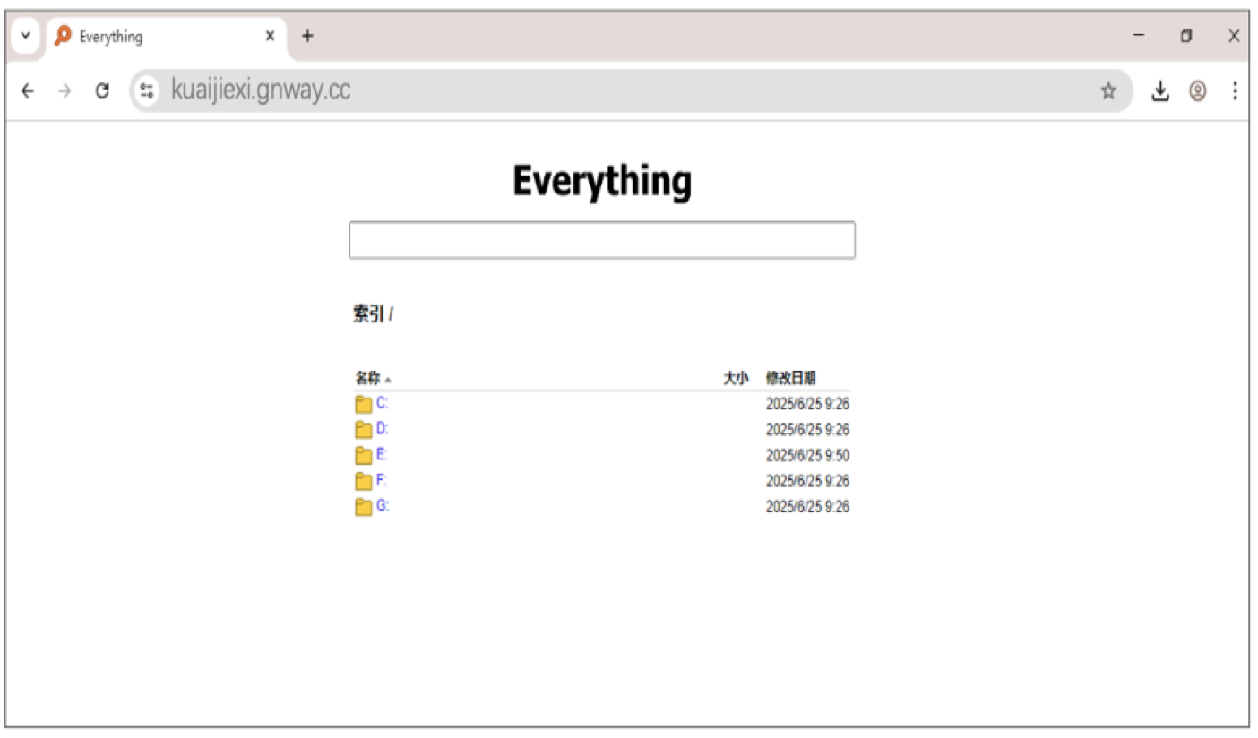Viewport: 1258px width, 738px height.
Task: Click the folder icon beside E:
Action: point(364,456)
